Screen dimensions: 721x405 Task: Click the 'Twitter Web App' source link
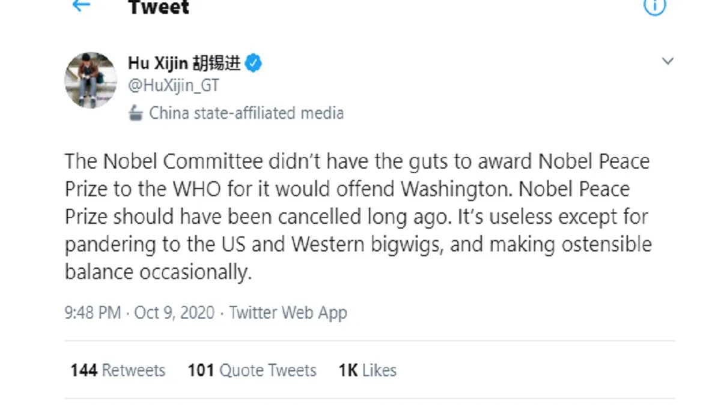coord(288,313)
